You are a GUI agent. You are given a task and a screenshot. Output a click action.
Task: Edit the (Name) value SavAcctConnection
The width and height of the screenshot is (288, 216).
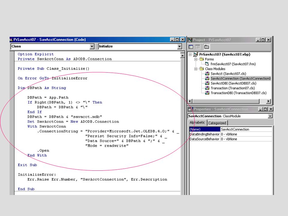point(246,129)
